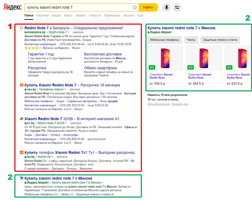Viewport: 252px width, 200px height.
Task: Click into the search input field
Action: coord(78,8)
